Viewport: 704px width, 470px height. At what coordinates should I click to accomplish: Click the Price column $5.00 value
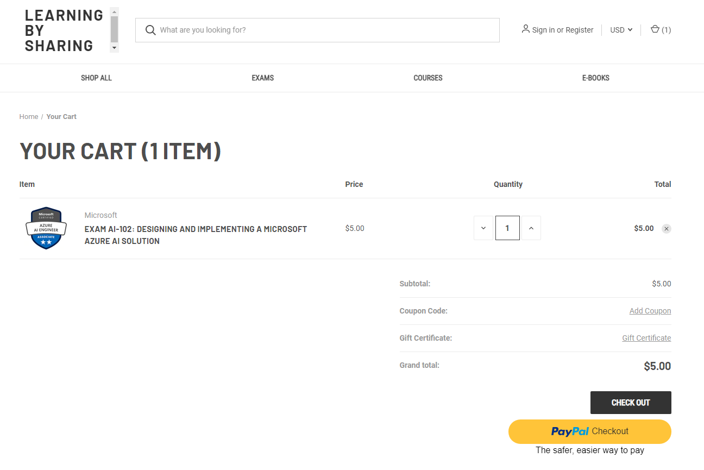coord(355,228)
